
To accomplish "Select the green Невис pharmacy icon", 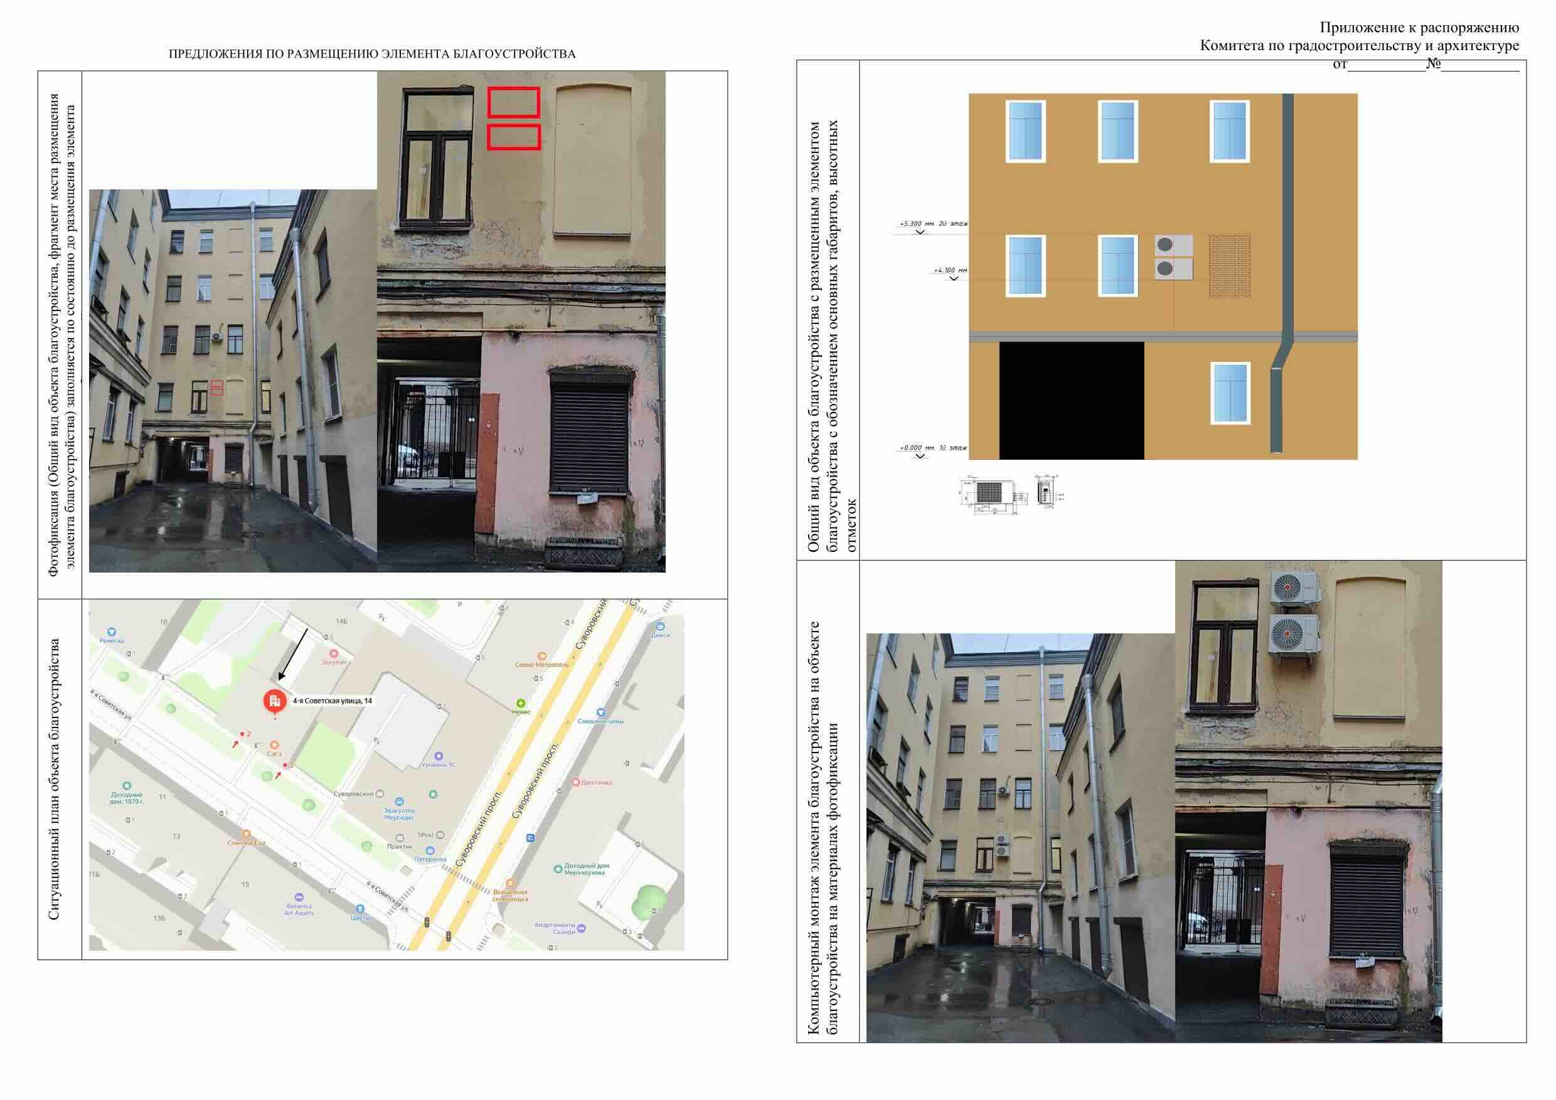I will coord(521,704).
